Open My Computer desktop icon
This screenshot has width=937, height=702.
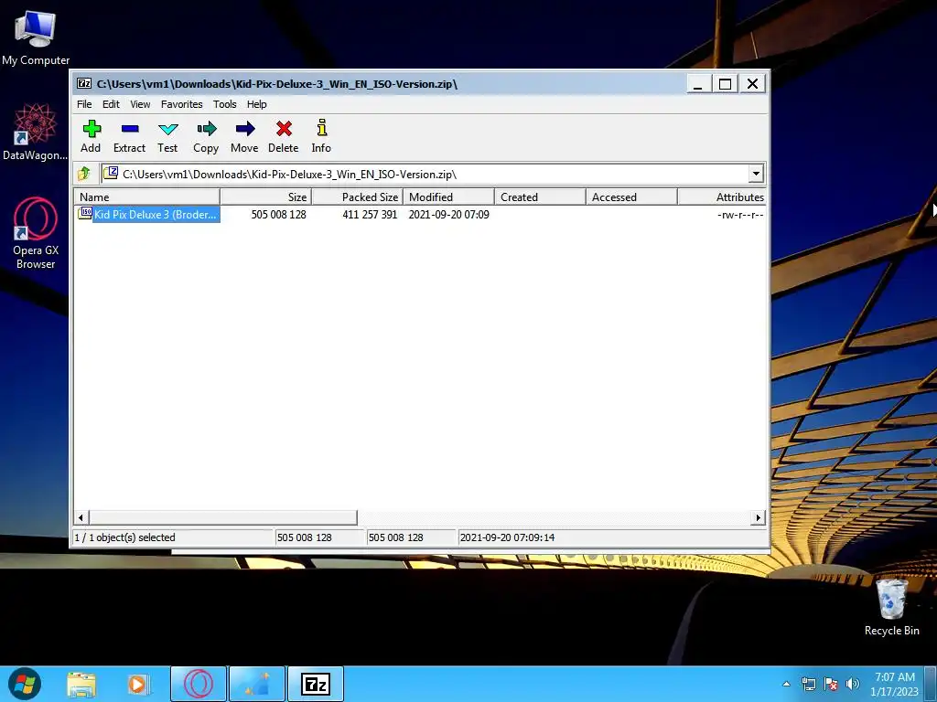36,38
